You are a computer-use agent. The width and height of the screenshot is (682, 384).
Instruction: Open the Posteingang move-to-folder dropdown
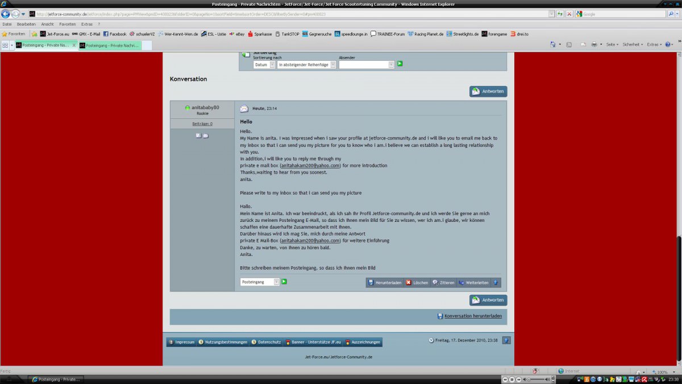pyautogui.click(x=260, y=282)
